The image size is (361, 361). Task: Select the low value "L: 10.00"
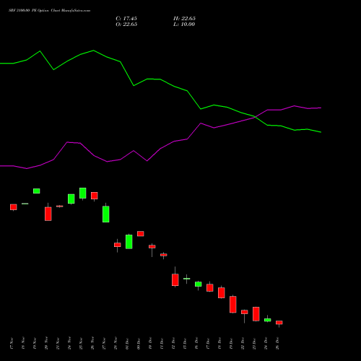click(x=184, y=25)
